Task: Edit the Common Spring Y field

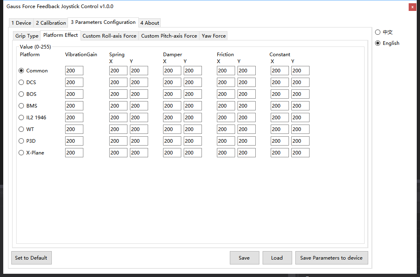Action: [139, 71]
